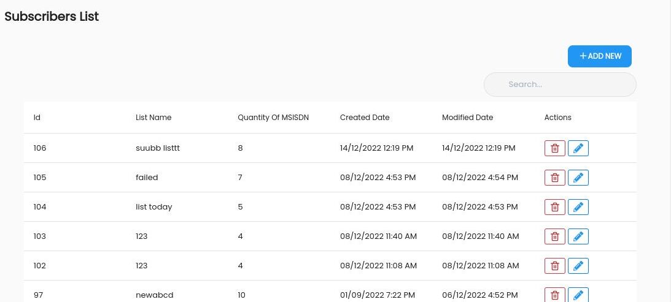
Task: Delete the suubb listtt subscriber list
Action: [x=554, y=148]
